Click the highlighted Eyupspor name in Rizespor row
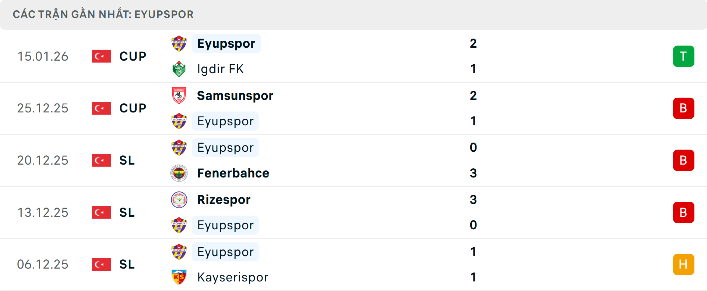Screen dimensions: 707x291 click(225, 225)
